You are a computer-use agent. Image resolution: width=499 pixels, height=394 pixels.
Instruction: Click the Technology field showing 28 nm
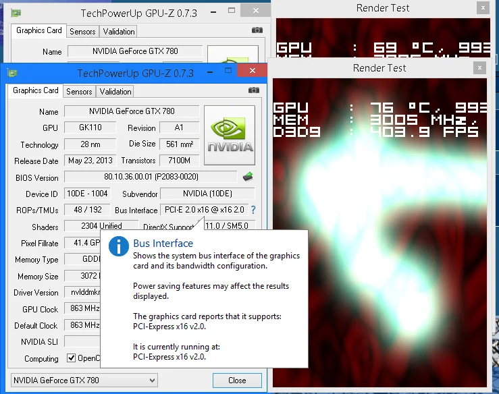tap(90, 144)
